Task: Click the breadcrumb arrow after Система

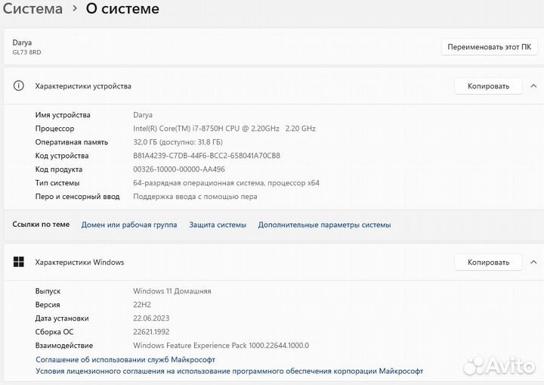Action: pos(75,9)
